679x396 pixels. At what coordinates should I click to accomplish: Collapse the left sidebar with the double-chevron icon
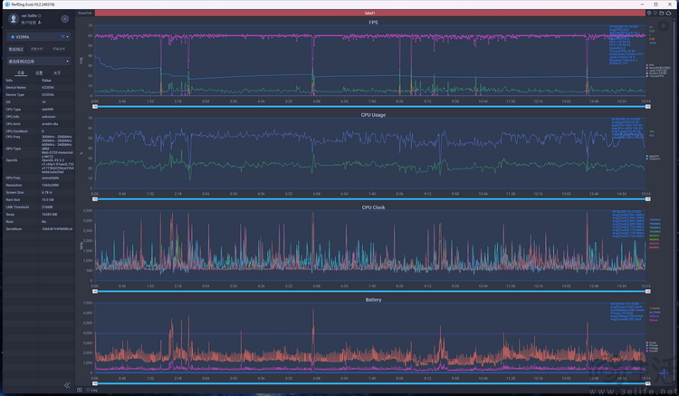(x=67, y=385)
